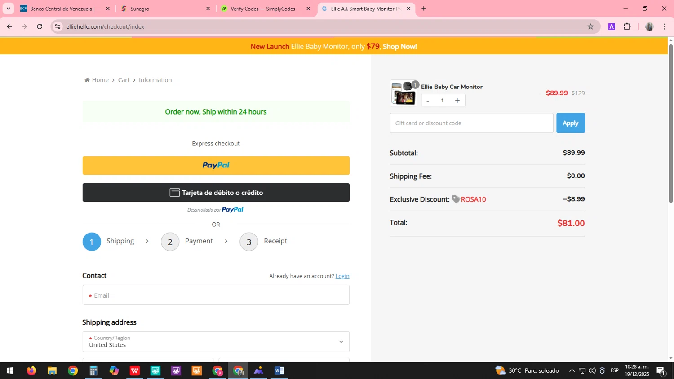Focus the Email input field

pos(216,295)
